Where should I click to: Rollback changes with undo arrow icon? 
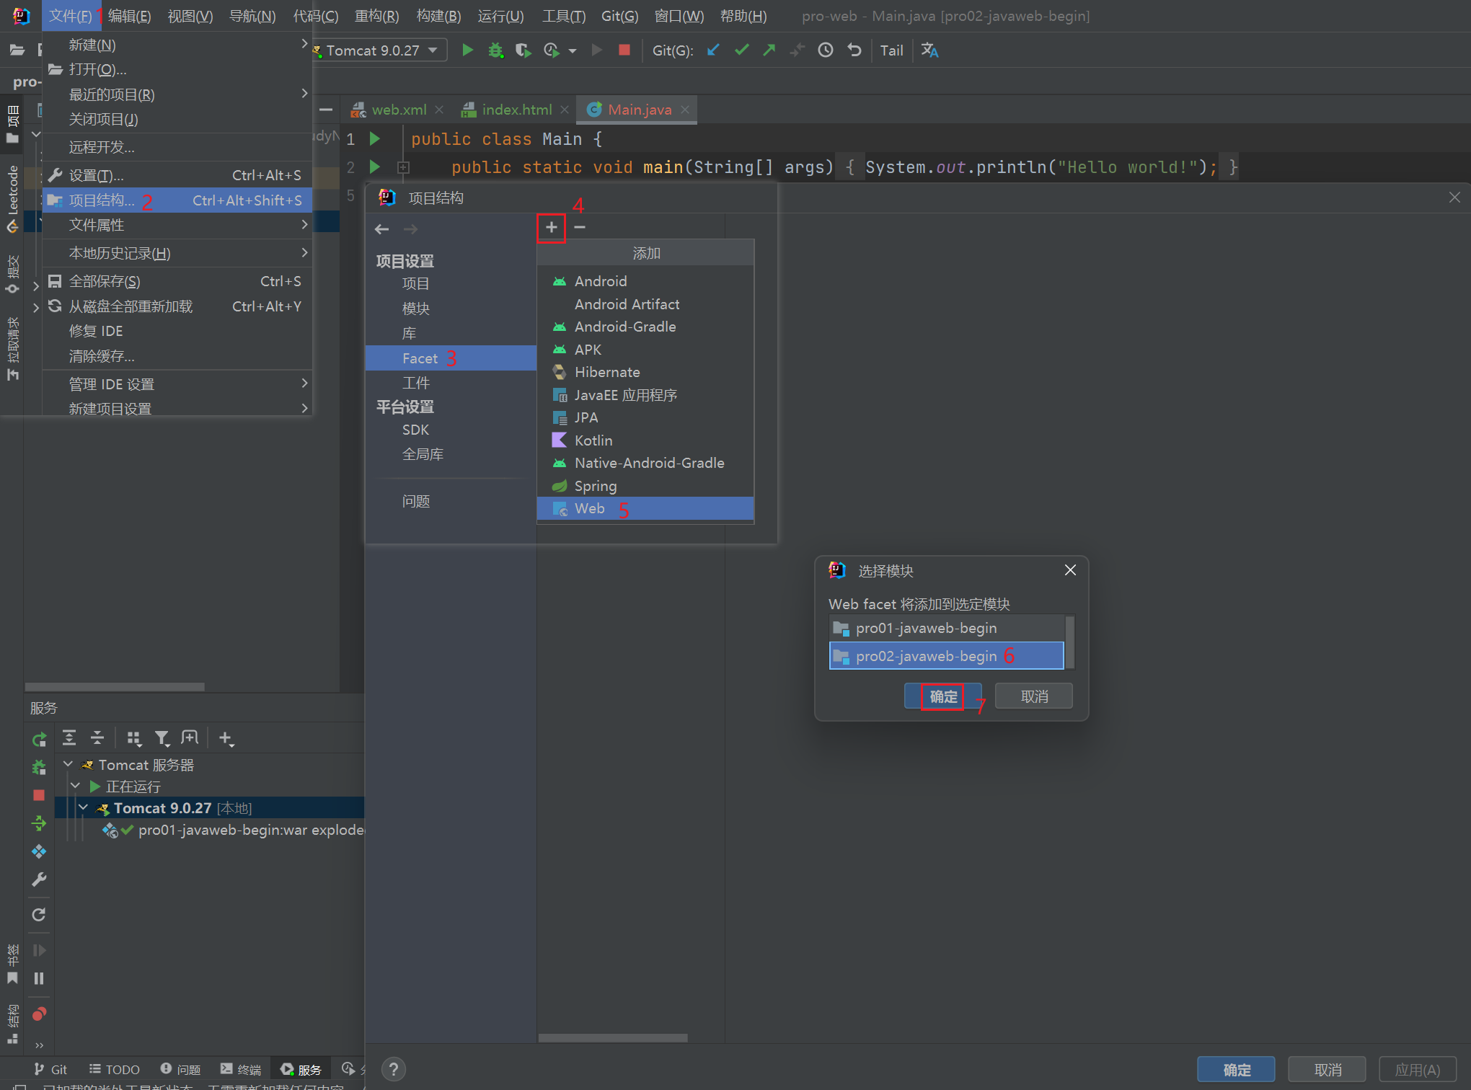tap(854, 50)
